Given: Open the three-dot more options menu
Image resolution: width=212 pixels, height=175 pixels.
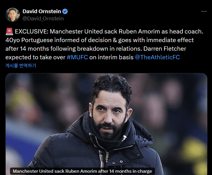Looking at the screenshot, I should (204, 11).
